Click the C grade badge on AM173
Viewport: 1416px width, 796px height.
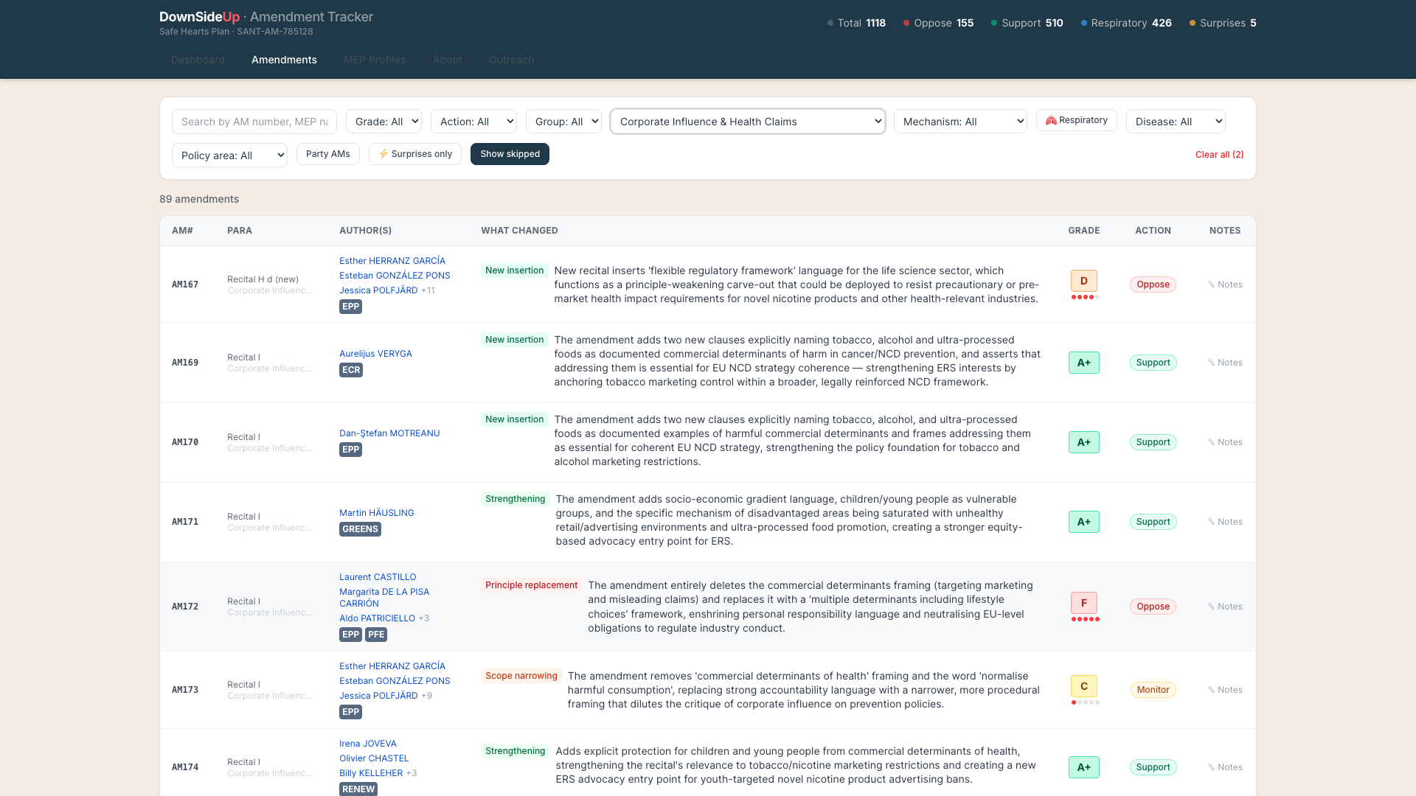coord(1084,686)
